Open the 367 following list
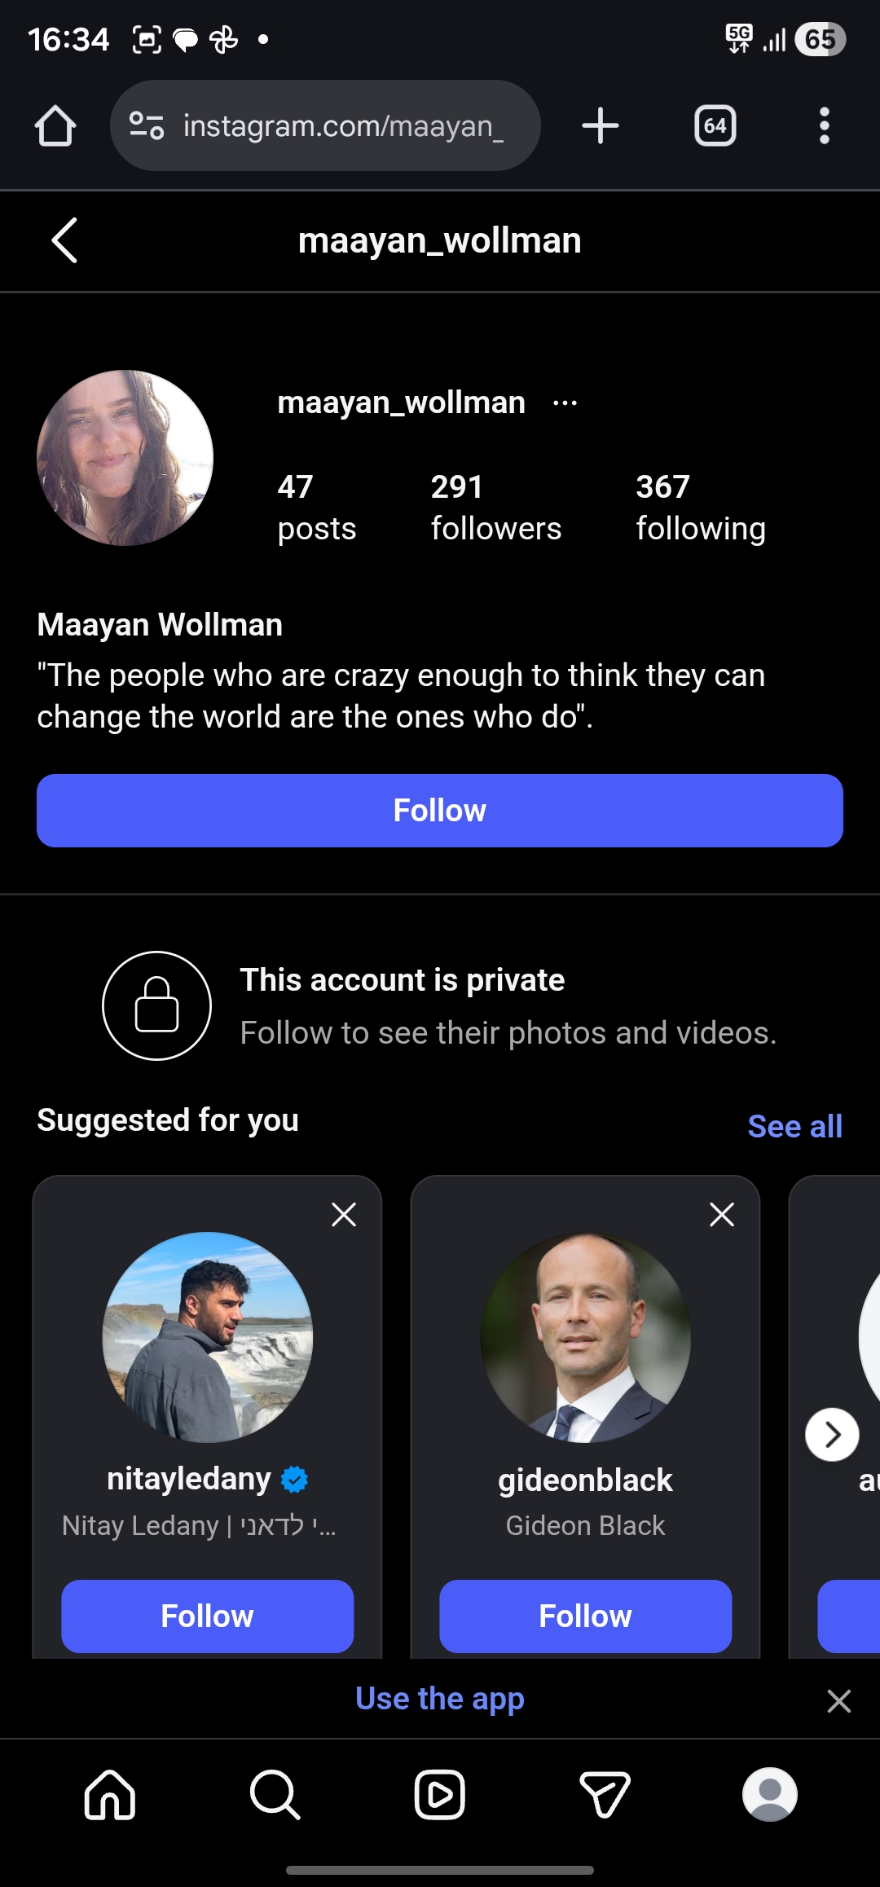 pos(700,507)
